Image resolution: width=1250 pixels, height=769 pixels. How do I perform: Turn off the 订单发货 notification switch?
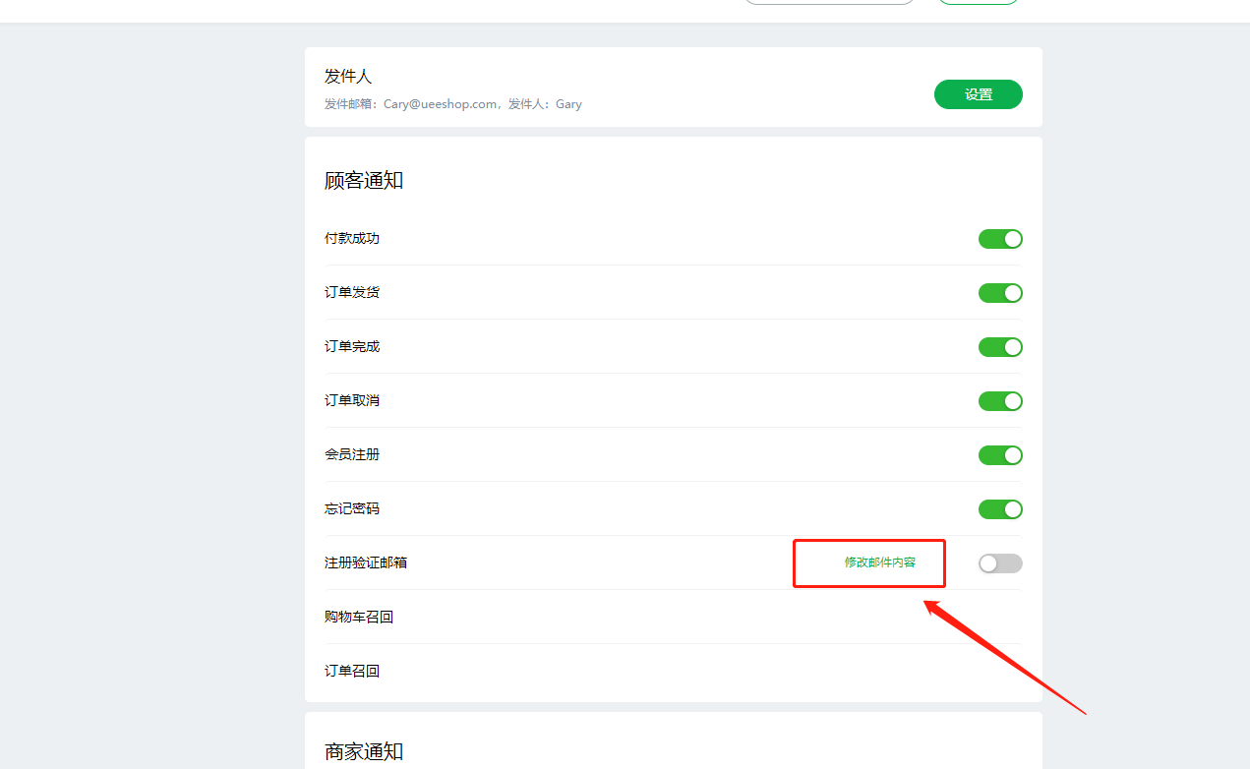(1000, 293)
